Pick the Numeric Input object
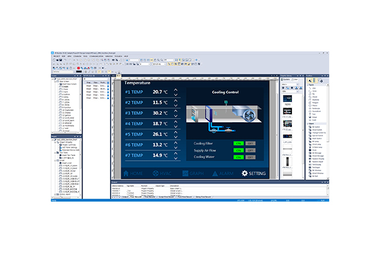Viewport: 380px width, 253px height. pos(316,161)
